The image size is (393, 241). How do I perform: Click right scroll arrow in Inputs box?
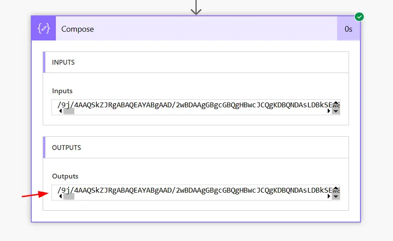[x=329, y=111]
